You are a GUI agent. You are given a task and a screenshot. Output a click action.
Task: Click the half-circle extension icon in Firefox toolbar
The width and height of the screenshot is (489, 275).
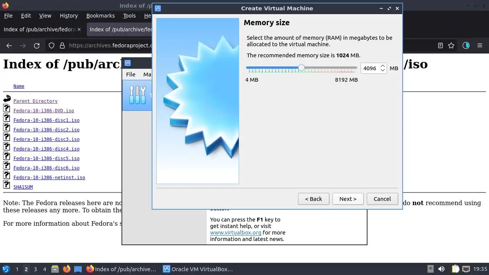[x=466, y=45]
